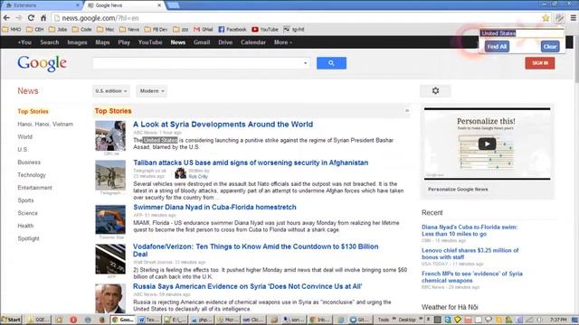Screen dimensions: 579x325
Task: Open the browser home page icon
Action: [x=43, y=18]
